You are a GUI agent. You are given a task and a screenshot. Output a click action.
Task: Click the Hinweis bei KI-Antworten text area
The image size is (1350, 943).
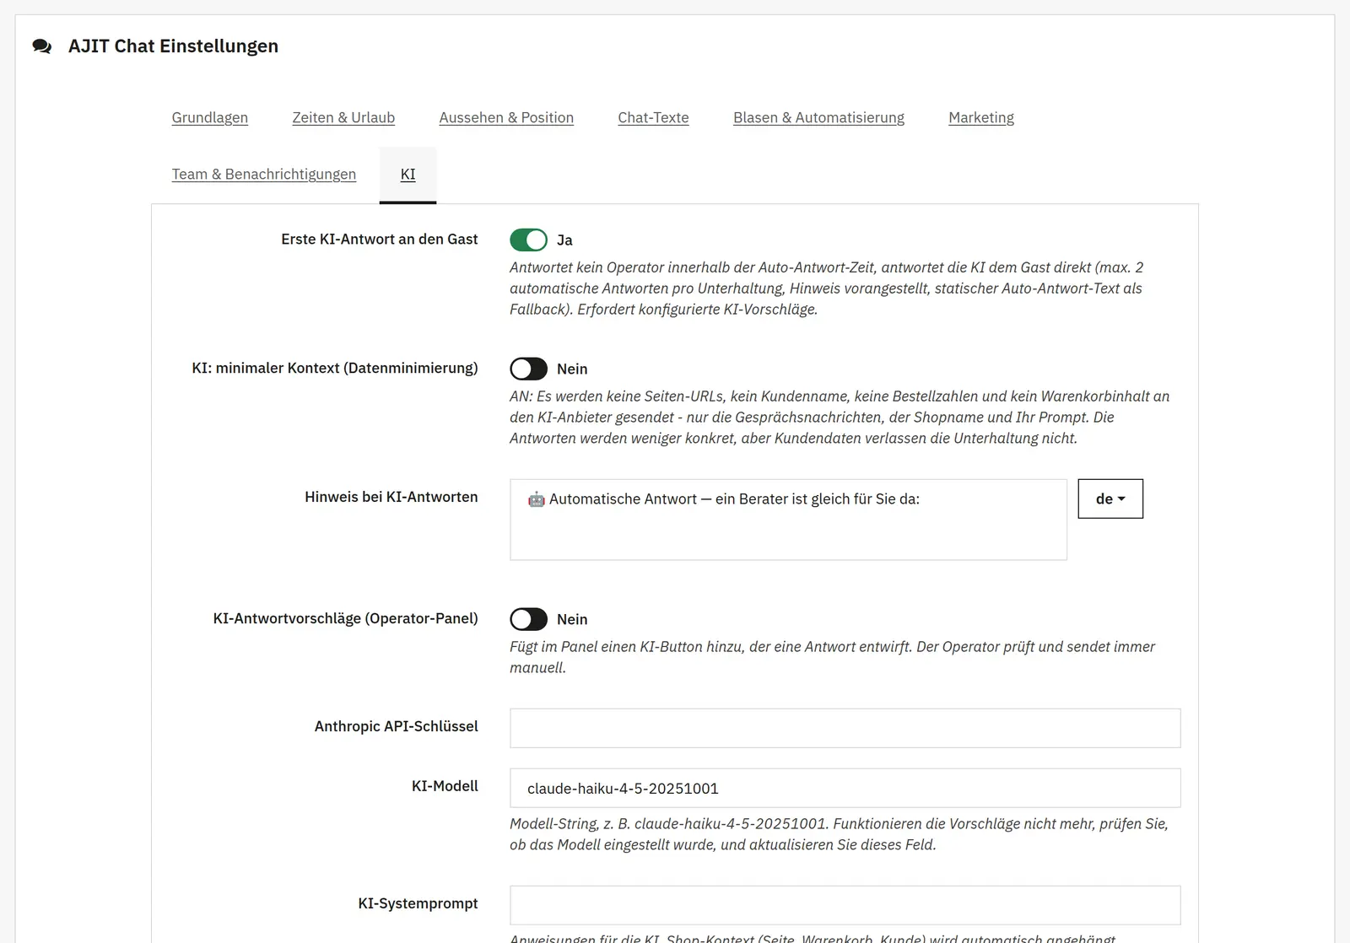788,520
